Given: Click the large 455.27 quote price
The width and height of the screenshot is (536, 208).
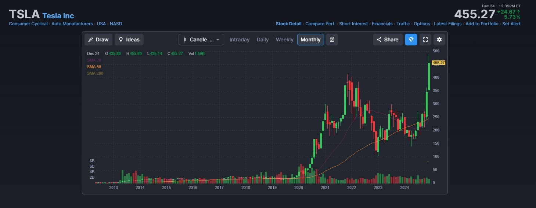Looking at the screenshot, I should pos(475,14).
